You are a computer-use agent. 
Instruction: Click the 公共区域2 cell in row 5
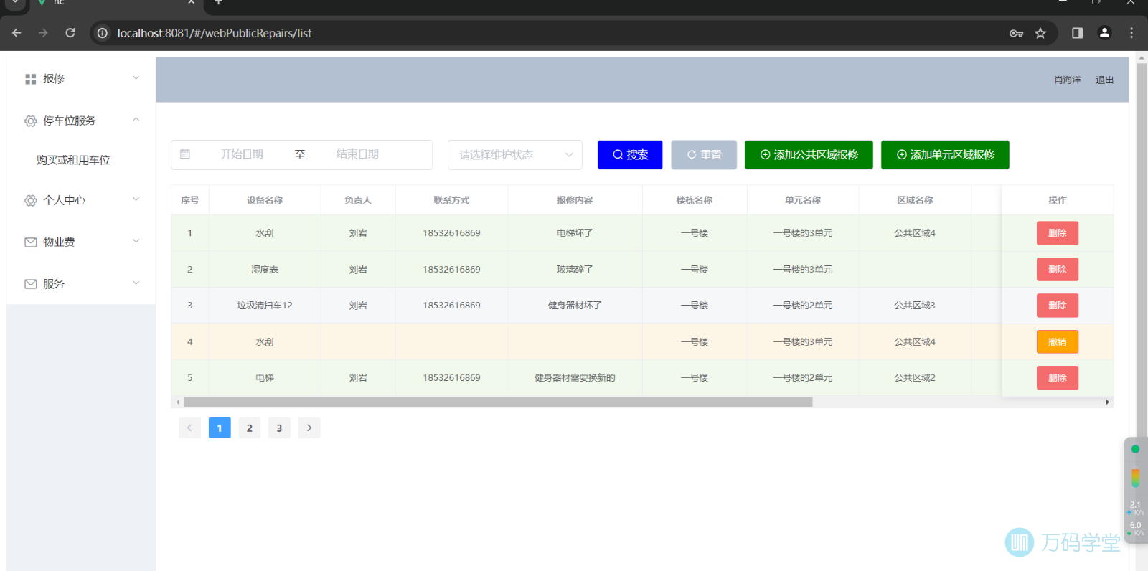(x=915, y=378)
